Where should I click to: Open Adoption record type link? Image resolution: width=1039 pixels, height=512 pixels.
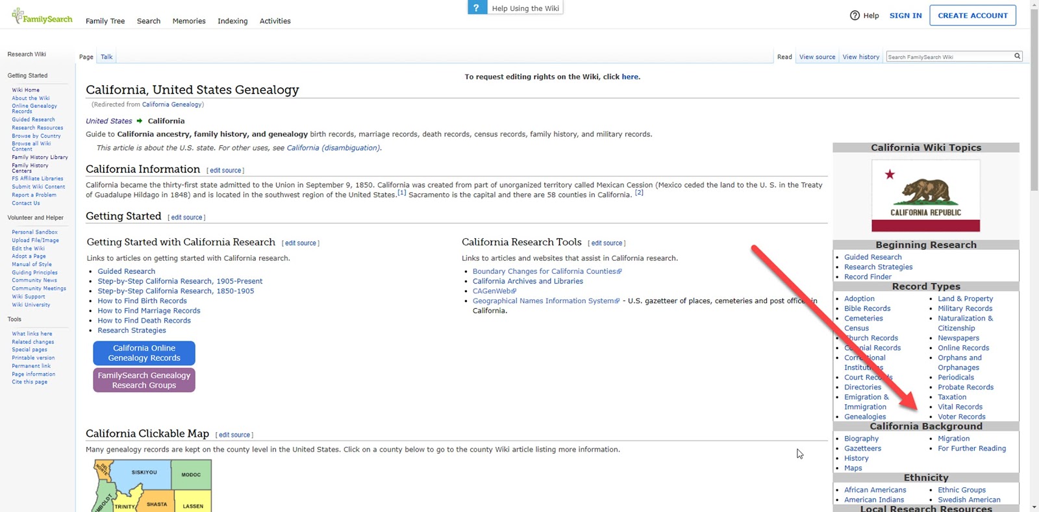(x=859, y=299)
